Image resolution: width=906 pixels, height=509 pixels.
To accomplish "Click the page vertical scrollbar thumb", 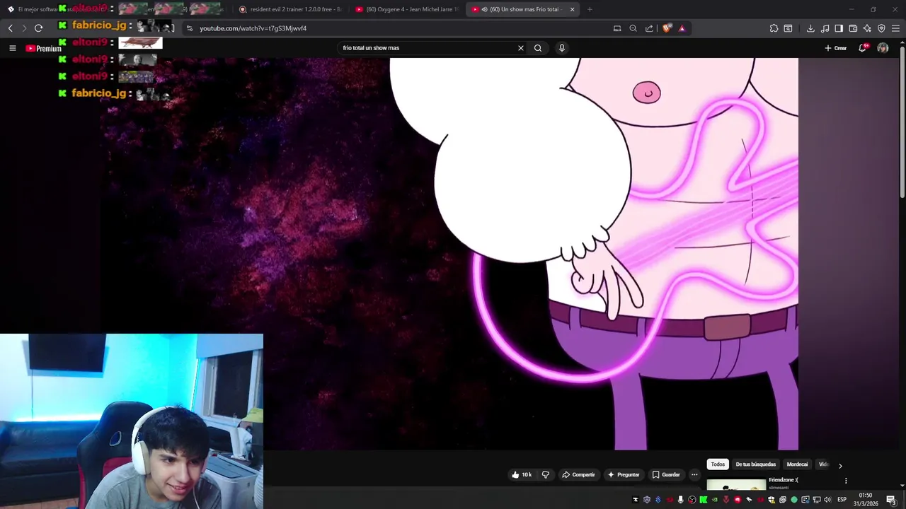I will [902, 120].
